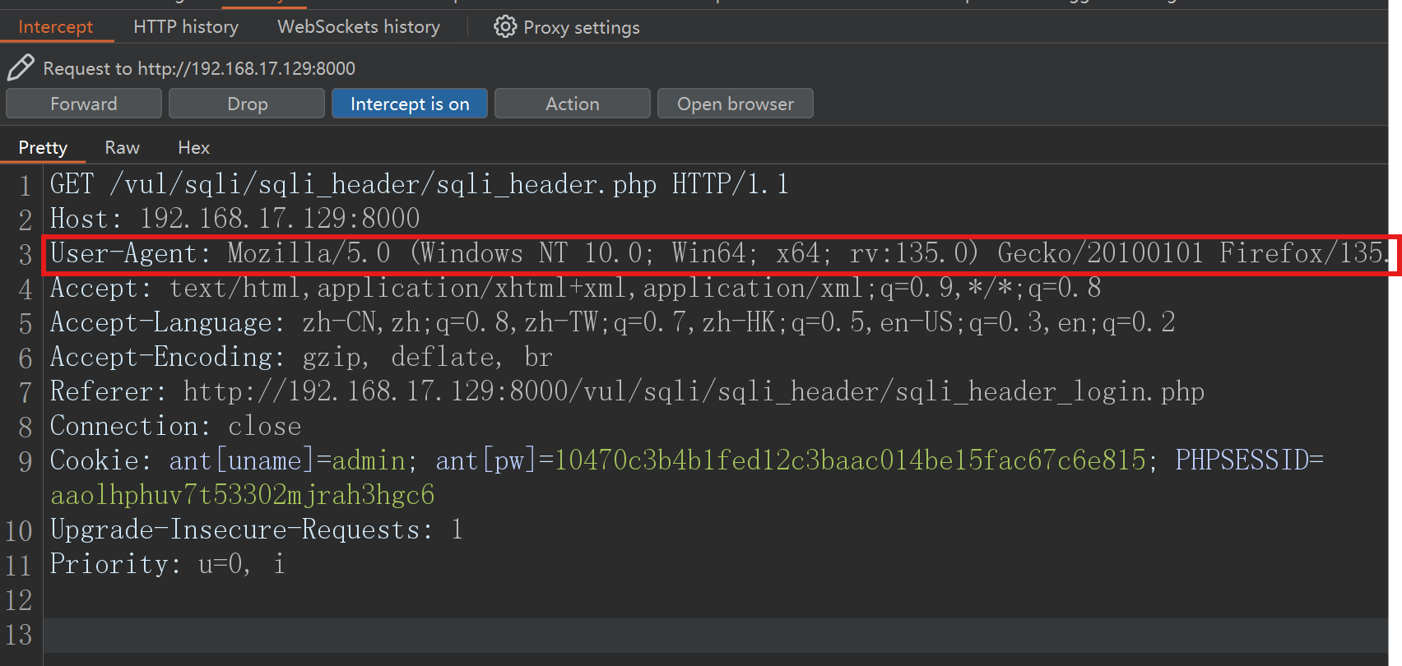Click the Proxy settings gear icon
The image size is (1402, 666).
point(504,27)
